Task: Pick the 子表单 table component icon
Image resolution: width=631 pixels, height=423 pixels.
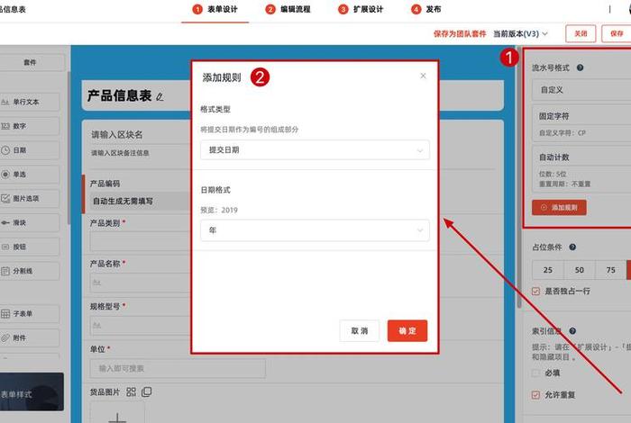Action: point(5,314)
